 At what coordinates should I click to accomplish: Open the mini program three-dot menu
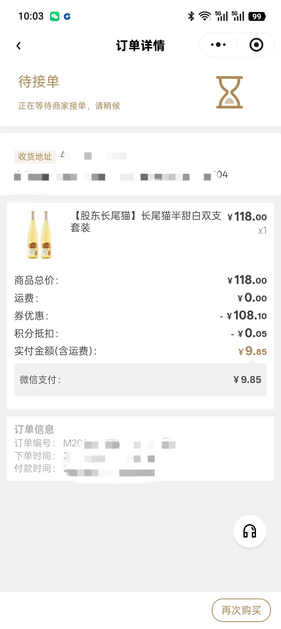tap(218, 45)
